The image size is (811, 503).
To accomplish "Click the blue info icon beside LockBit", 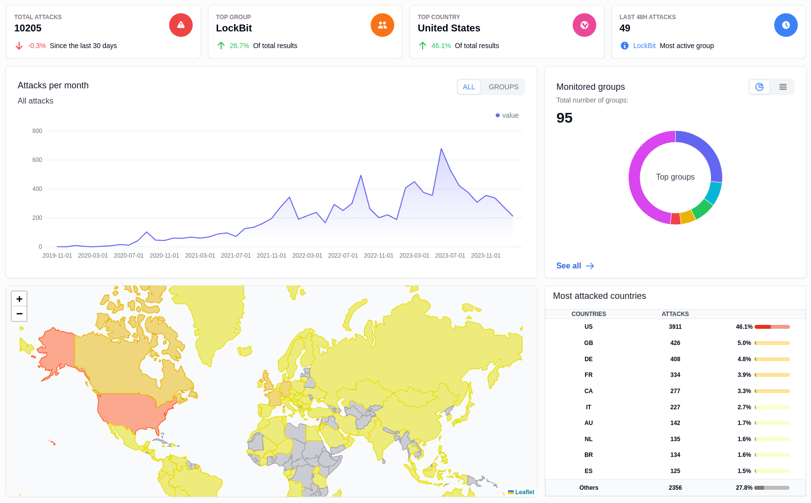I will point(625,46).
